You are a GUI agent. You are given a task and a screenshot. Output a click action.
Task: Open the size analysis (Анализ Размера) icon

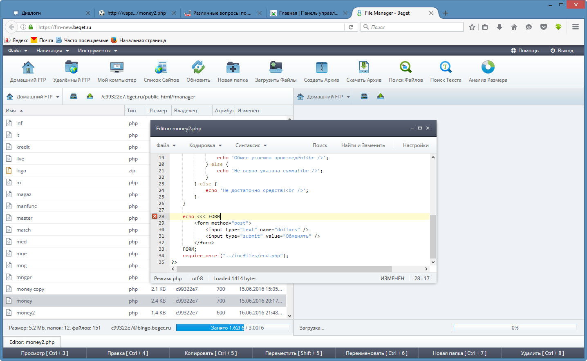coord(488,67)
